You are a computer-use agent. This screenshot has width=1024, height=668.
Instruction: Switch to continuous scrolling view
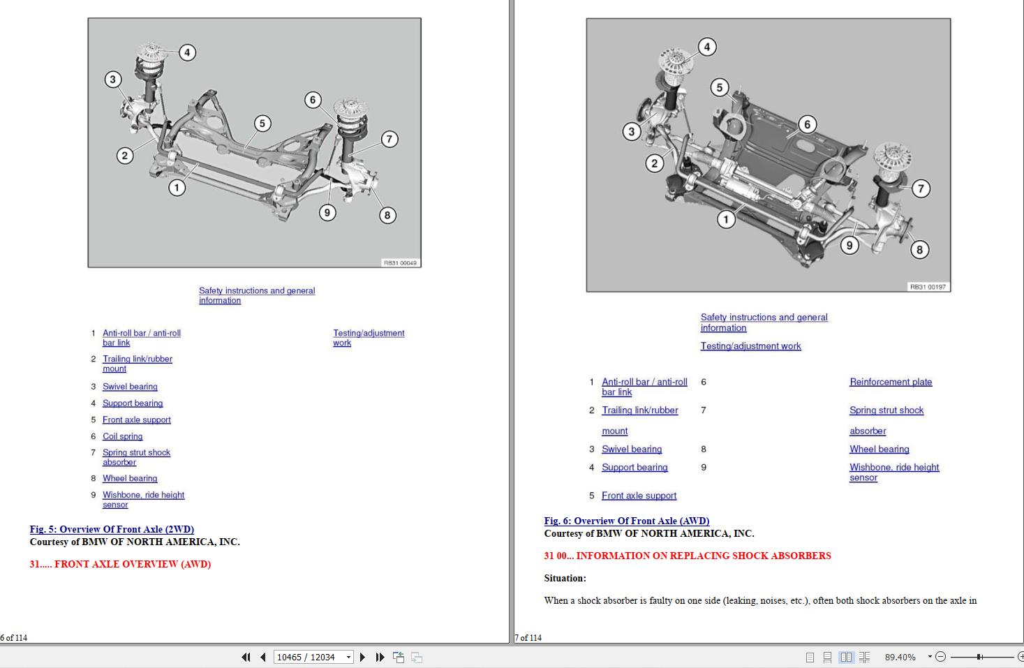[828, 657]
